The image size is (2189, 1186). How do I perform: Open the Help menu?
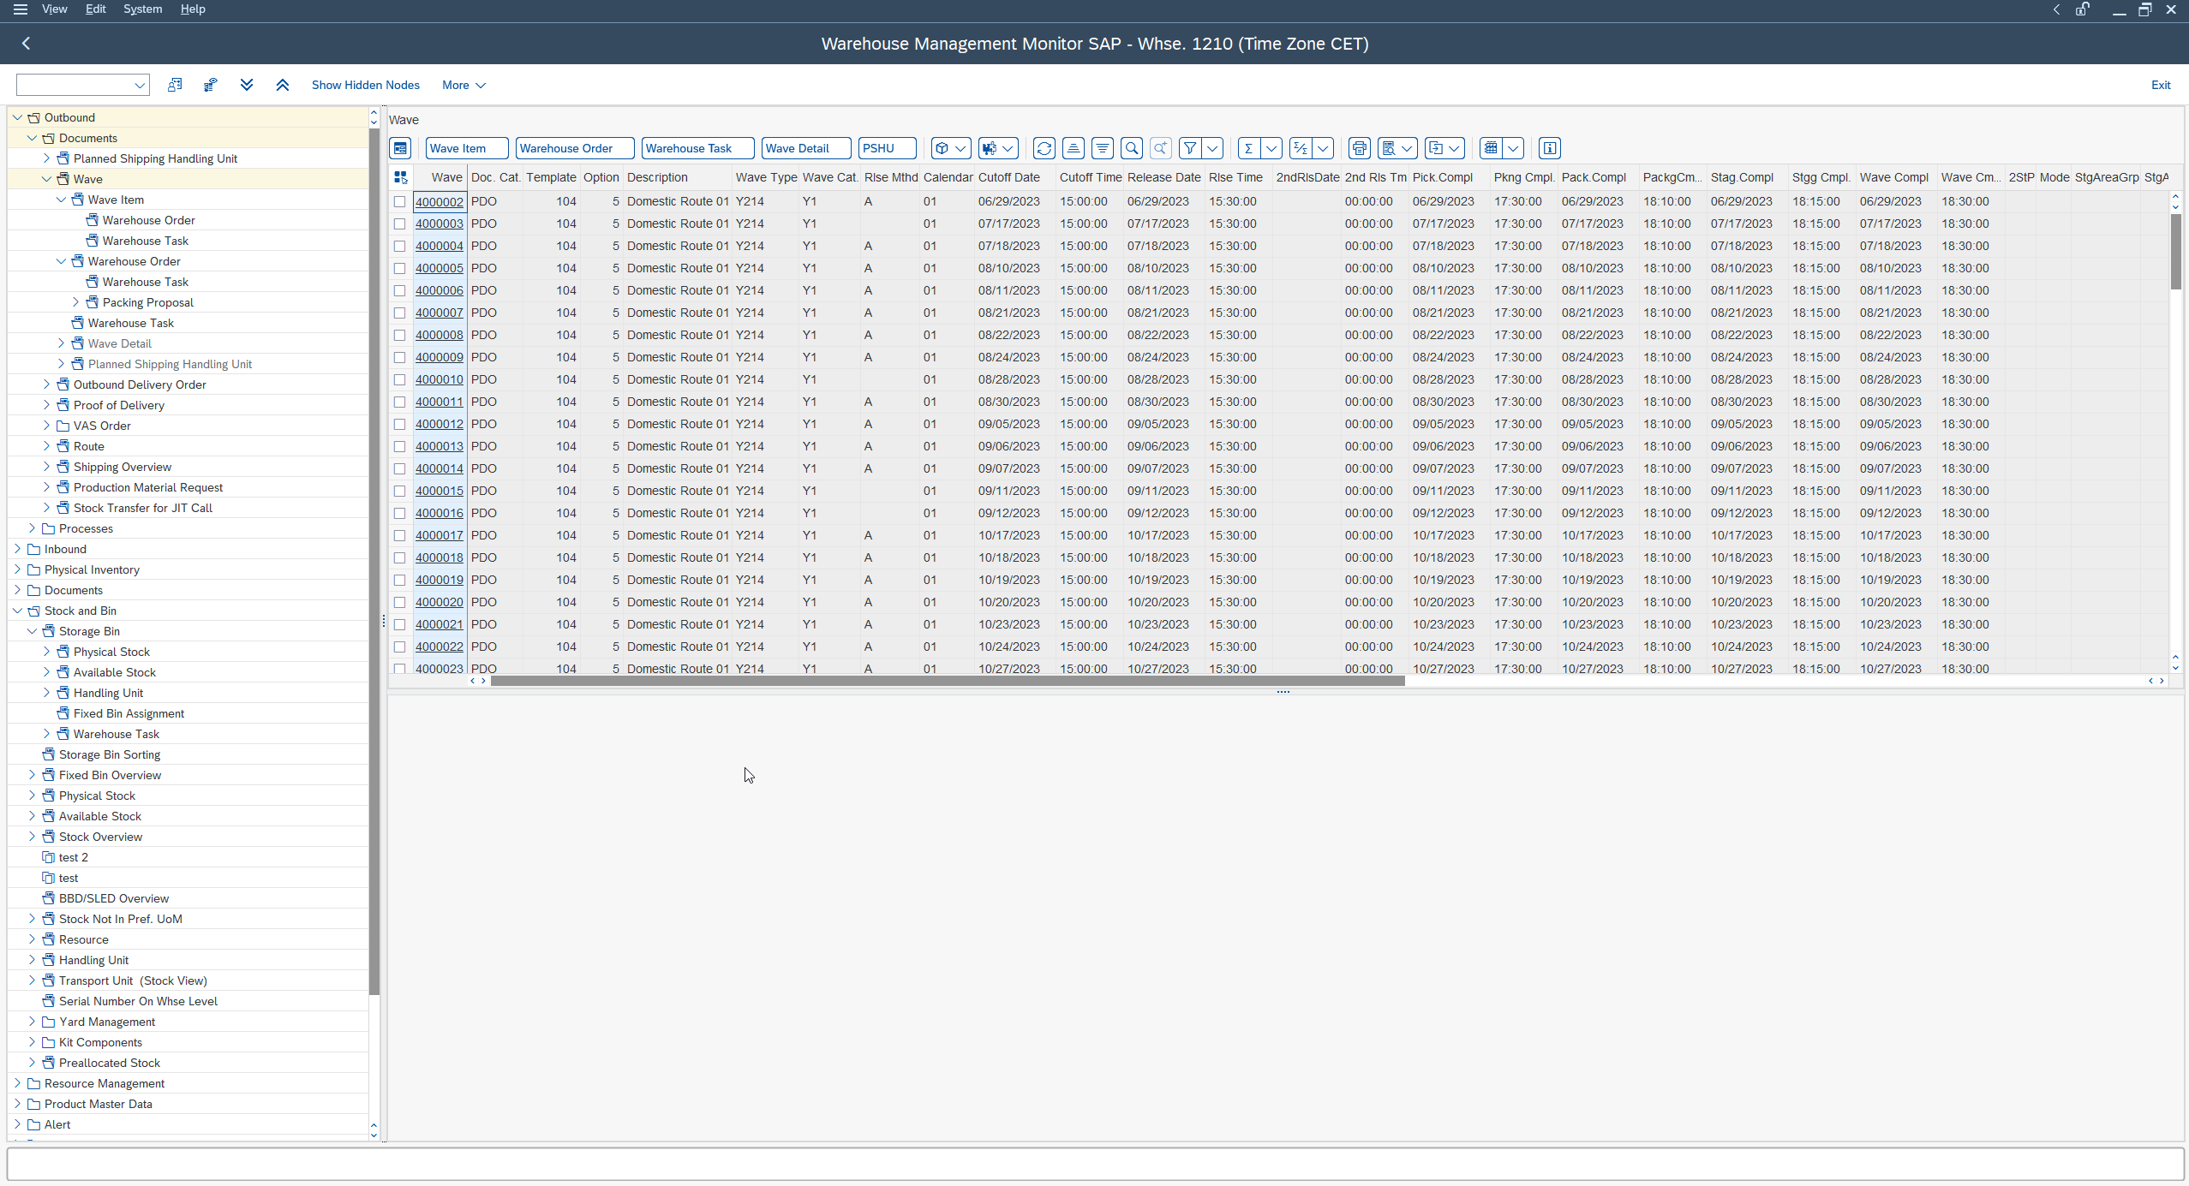coord(193,9)
